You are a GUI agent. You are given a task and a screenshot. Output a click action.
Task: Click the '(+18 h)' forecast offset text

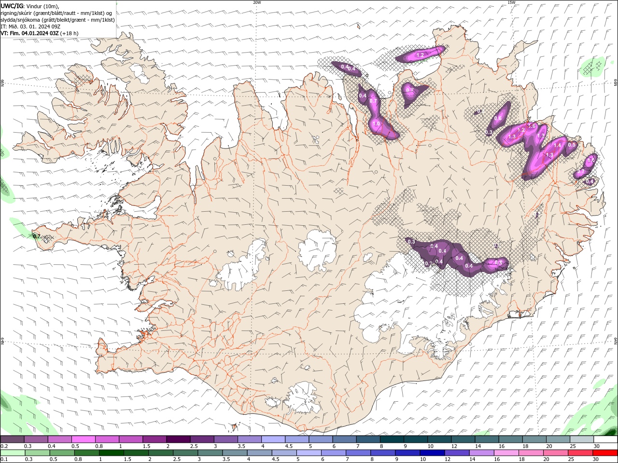tap(70, 33)
